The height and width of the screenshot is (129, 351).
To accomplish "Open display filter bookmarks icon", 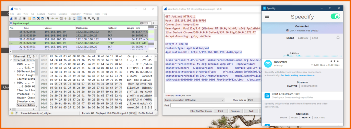I will [x=11, y=23].
